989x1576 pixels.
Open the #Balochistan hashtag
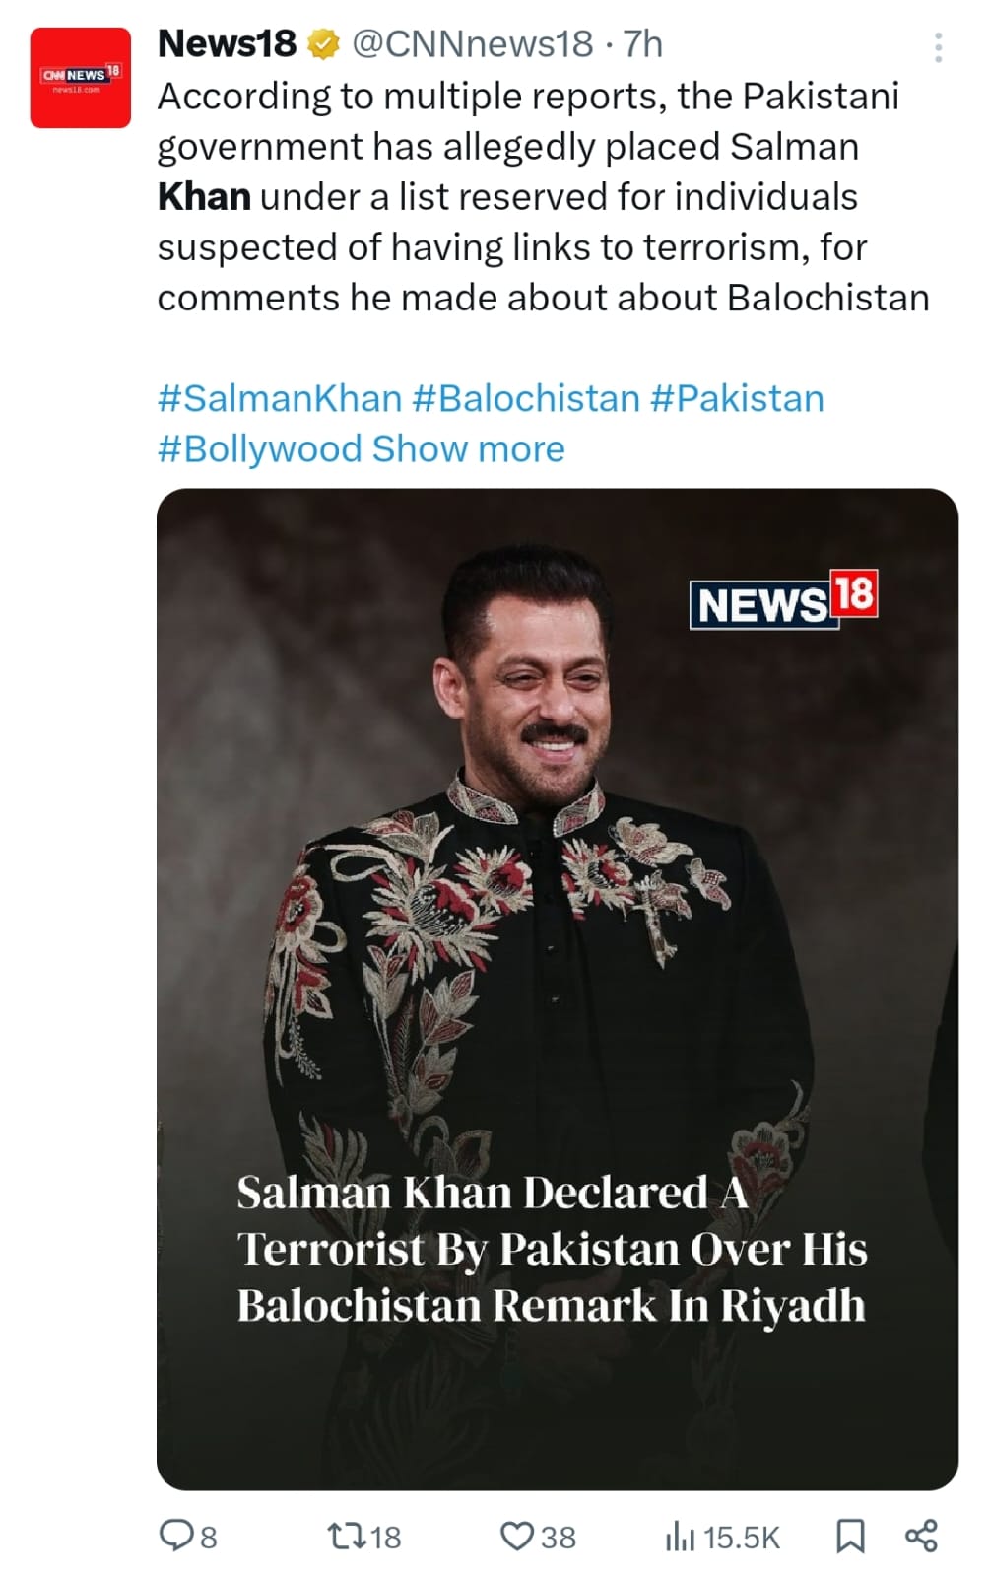(x=526, y=399)
